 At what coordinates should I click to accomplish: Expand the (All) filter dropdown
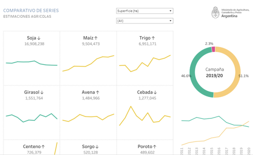tap(145, 21)
